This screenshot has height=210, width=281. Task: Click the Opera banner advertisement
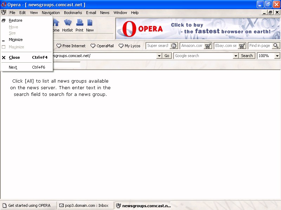tap(198, 29)
